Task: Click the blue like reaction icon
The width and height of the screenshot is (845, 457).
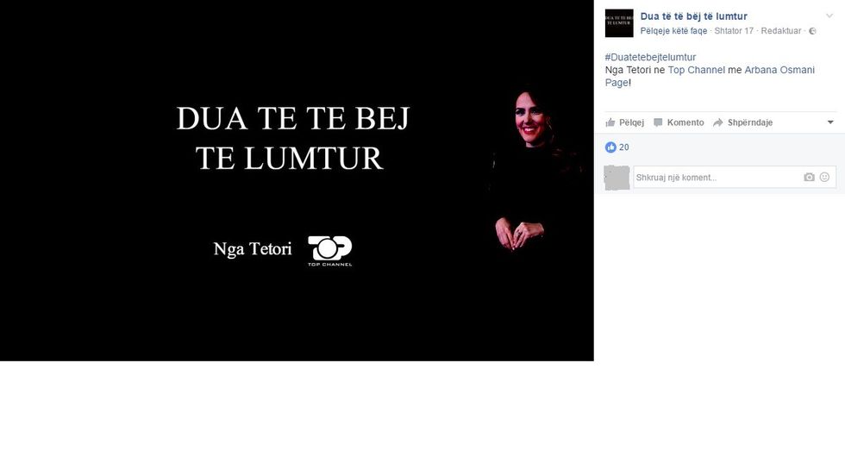Action: (x=610, y=147)
